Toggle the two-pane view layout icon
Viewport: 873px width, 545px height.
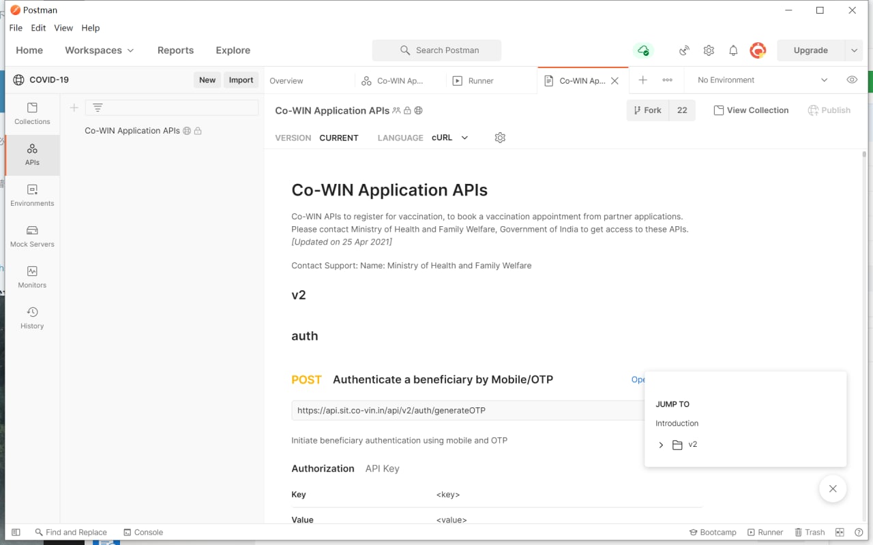pyautogui.click(x=840, y=533)
